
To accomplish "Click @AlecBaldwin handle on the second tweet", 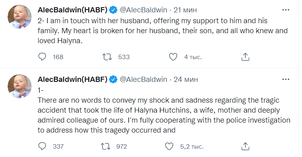I will pyautogui.click(x=144, y=79).
